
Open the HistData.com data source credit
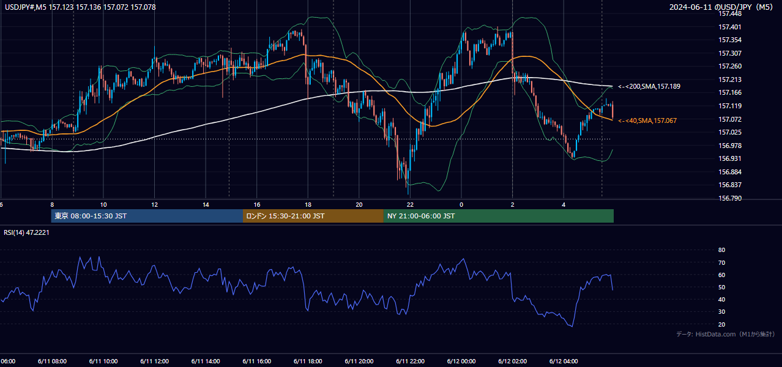tap(725, 334)
